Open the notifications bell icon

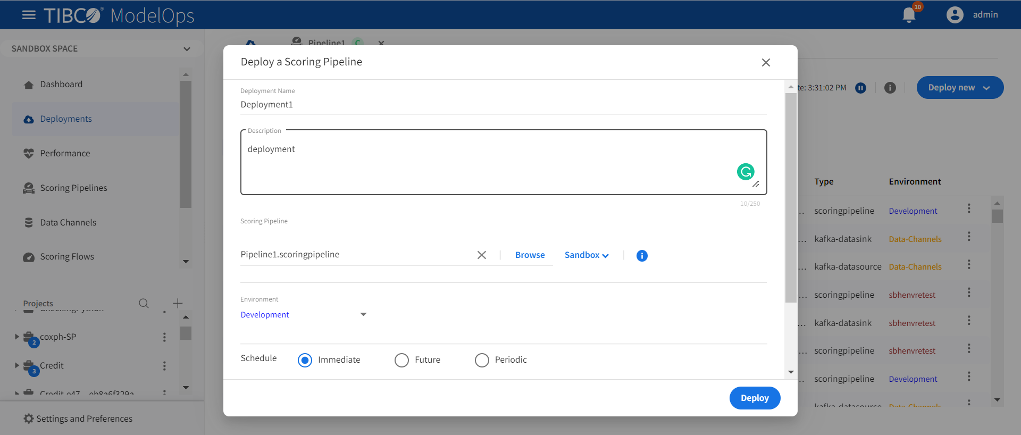pos(909,15)
